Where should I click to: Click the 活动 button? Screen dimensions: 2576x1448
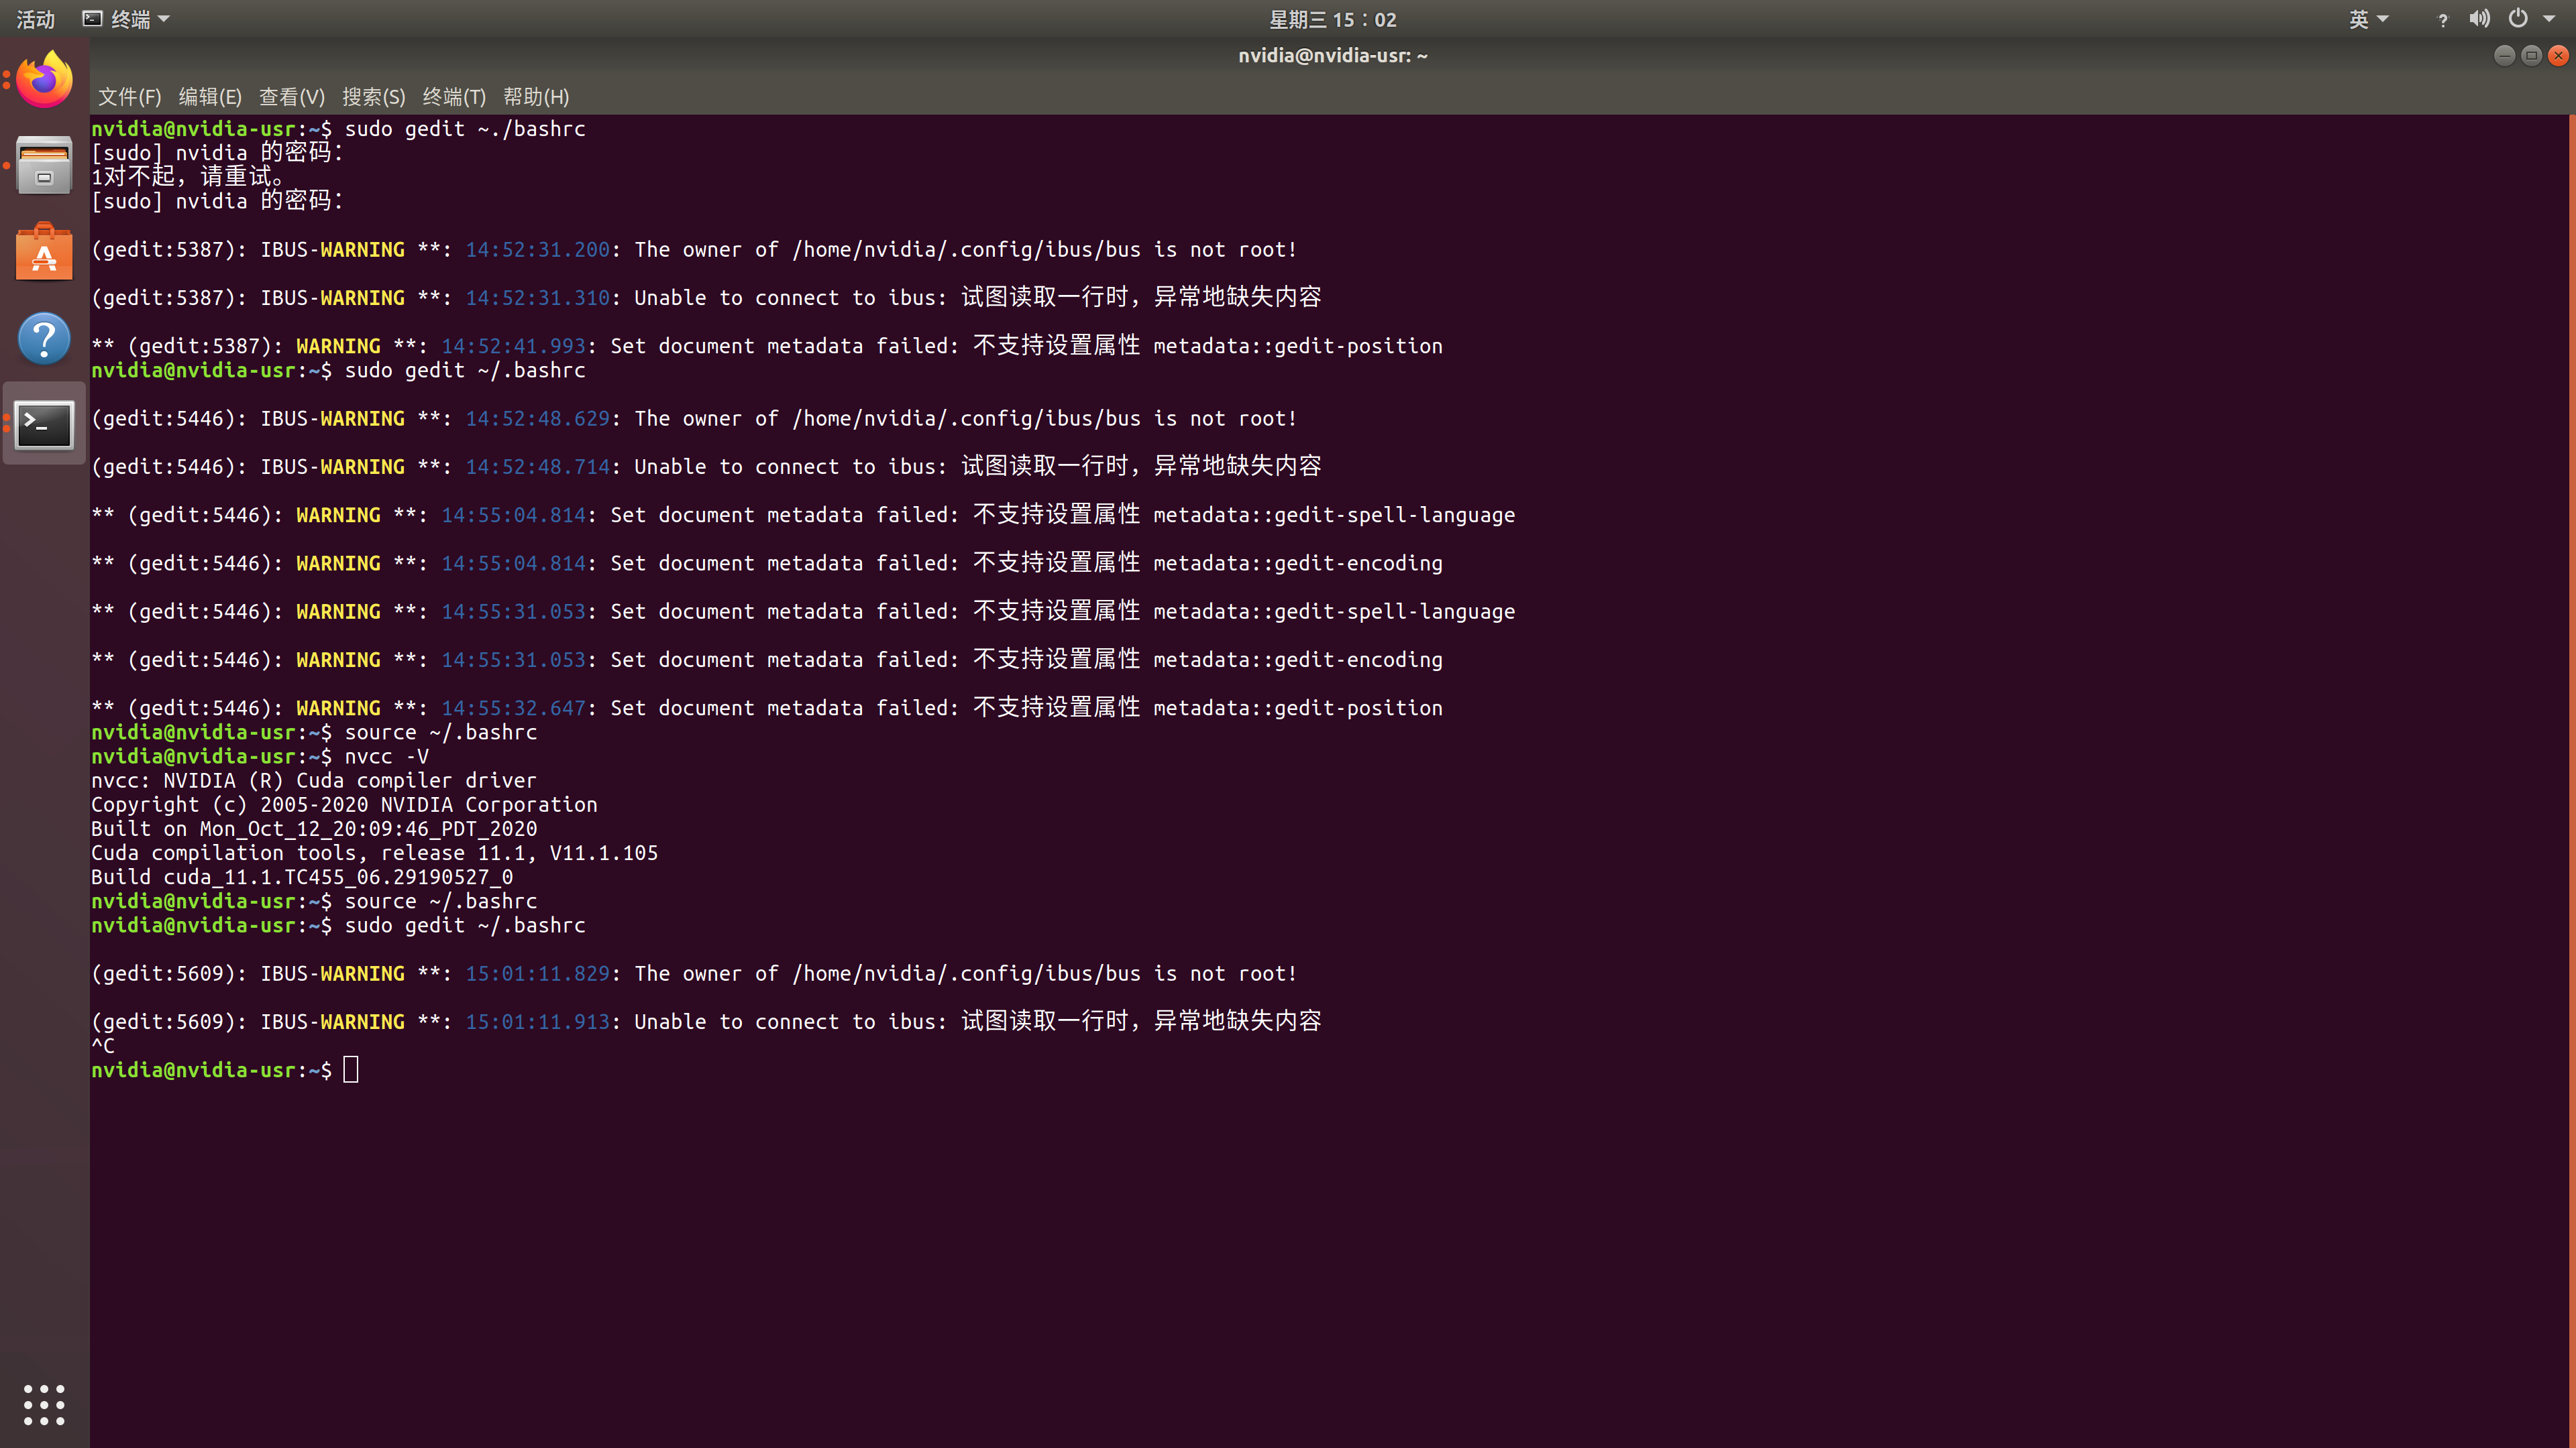coord(35,18)
